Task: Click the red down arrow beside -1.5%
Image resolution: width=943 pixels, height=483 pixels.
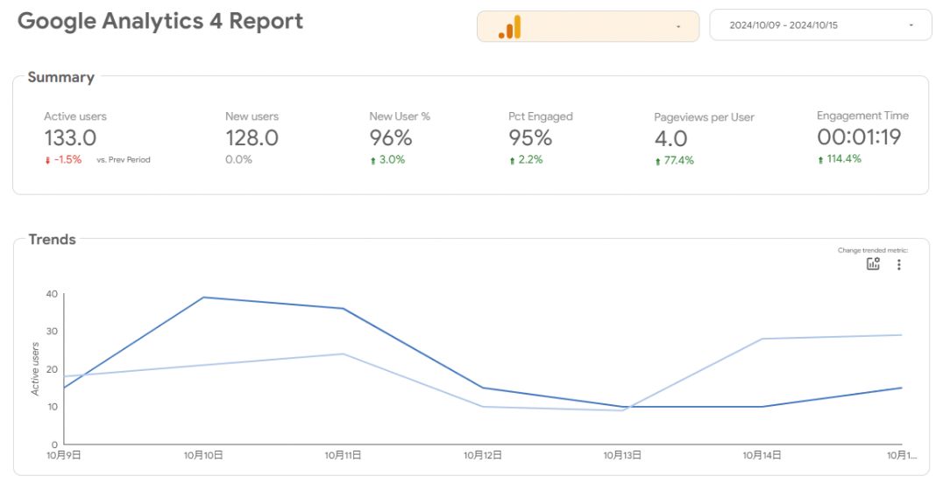Action: [47, 160]
